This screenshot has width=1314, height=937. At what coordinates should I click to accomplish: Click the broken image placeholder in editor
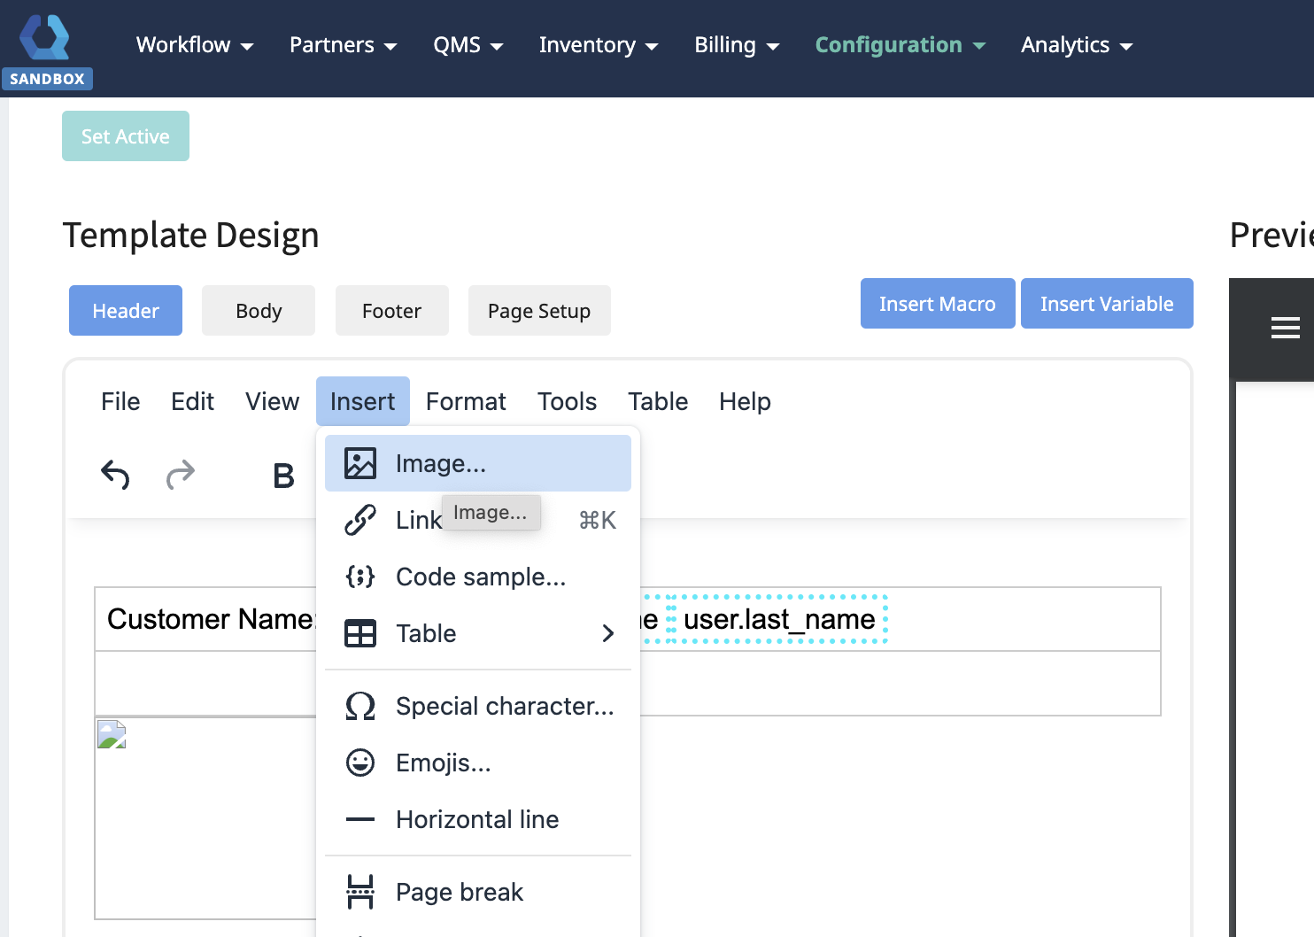[x=112, y=734]
